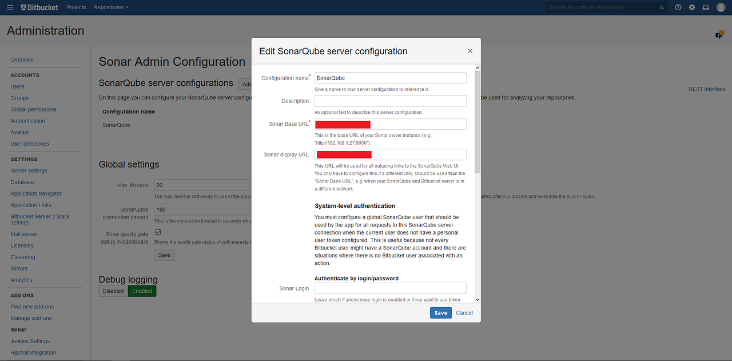Open Groups in the sidebar
The height and width of the screenshot is (361, 732).
[19, 98]
